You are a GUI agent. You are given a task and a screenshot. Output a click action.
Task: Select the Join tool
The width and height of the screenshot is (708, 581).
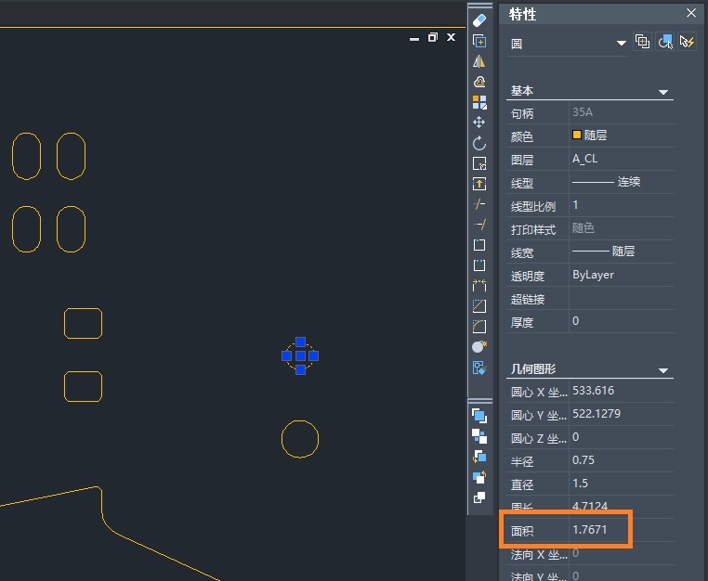pyautogui.click(x=479, y=286)
